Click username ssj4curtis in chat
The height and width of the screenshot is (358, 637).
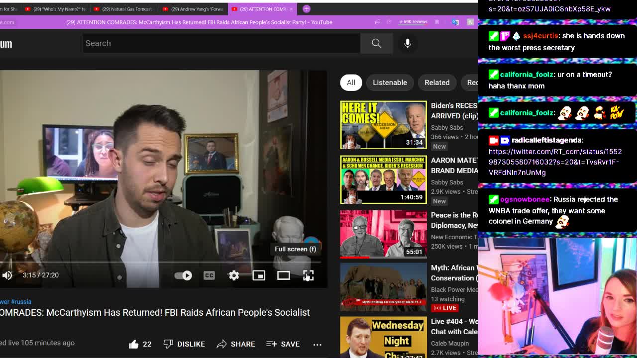pos(540,36)
